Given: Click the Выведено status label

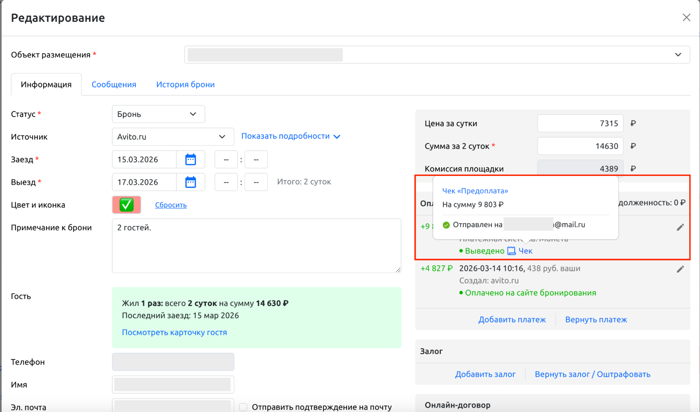Looking at the screenshot, I should (484, 251).
